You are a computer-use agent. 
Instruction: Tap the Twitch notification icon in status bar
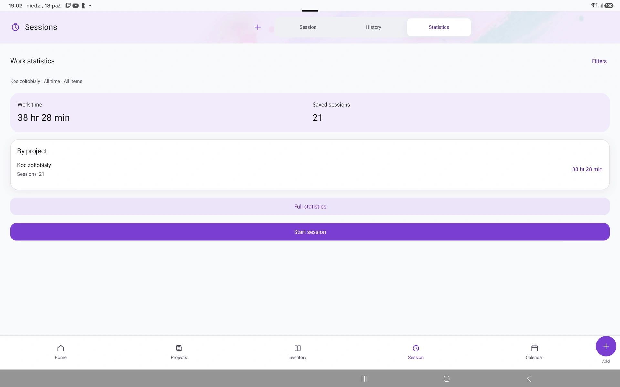click(68, 5)
